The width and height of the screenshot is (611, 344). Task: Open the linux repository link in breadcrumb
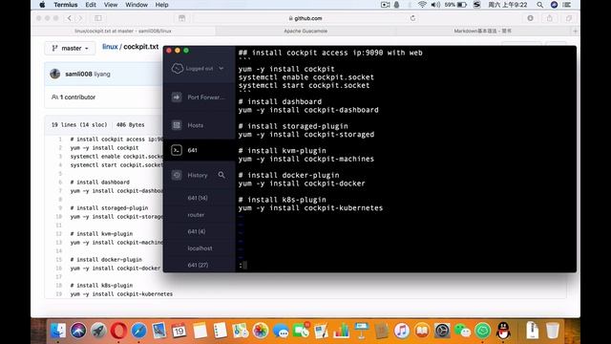click(110, 47)
